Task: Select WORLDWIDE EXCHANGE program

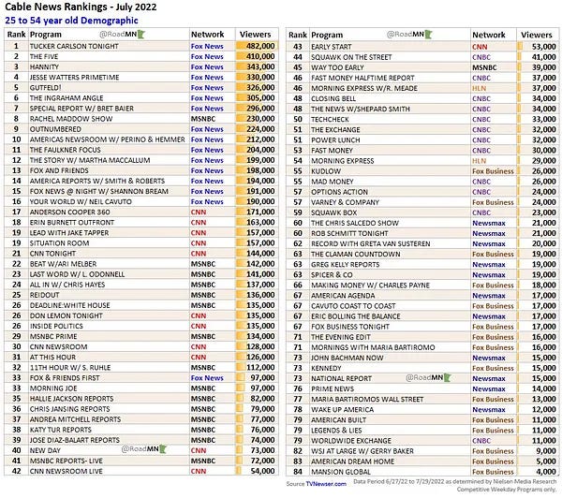Action: (x=351, y=442)
